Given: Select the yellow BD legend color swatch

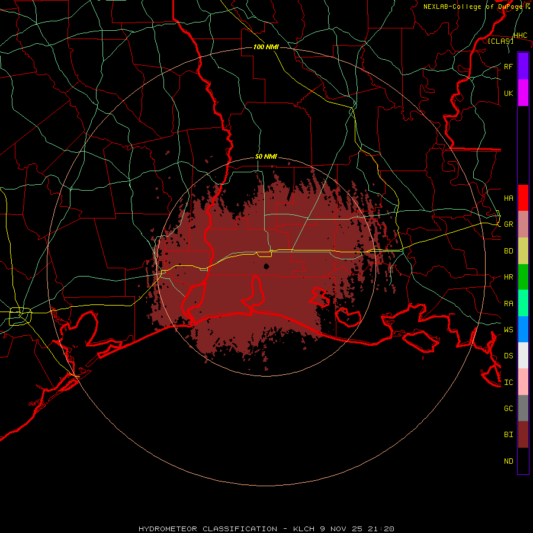Looking at the screenshot, I should tap(523, 251).
